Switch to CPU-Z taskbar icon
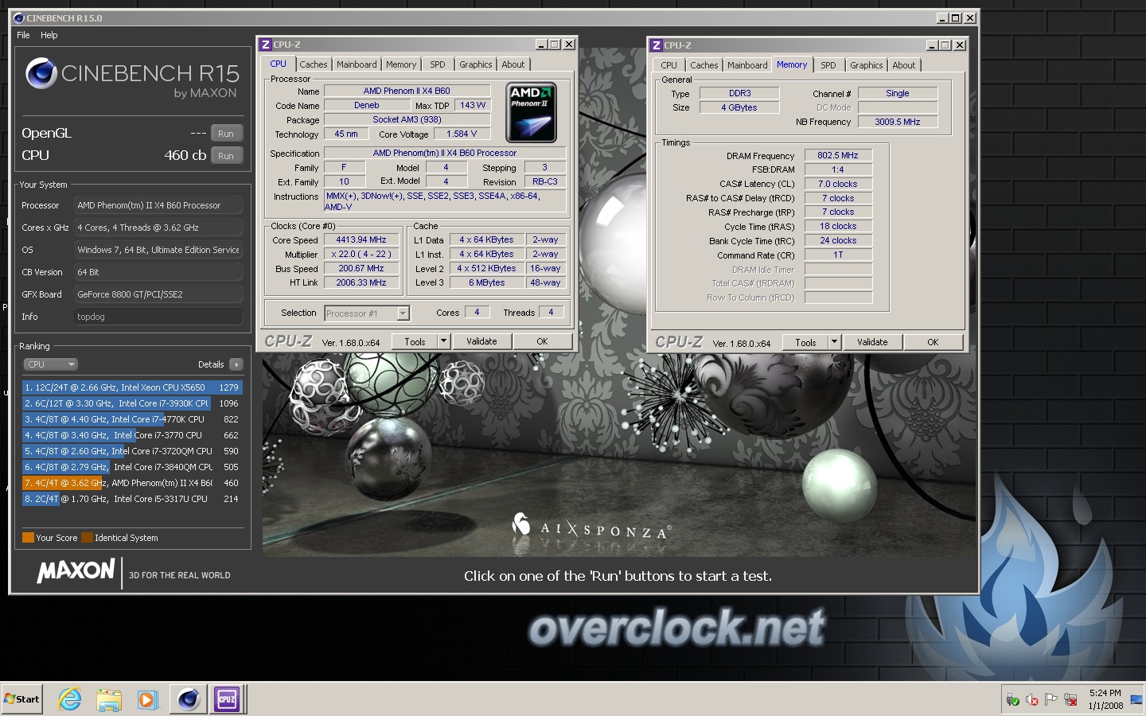The height and width of the screenshot is (716, 1146). (227, 699)
